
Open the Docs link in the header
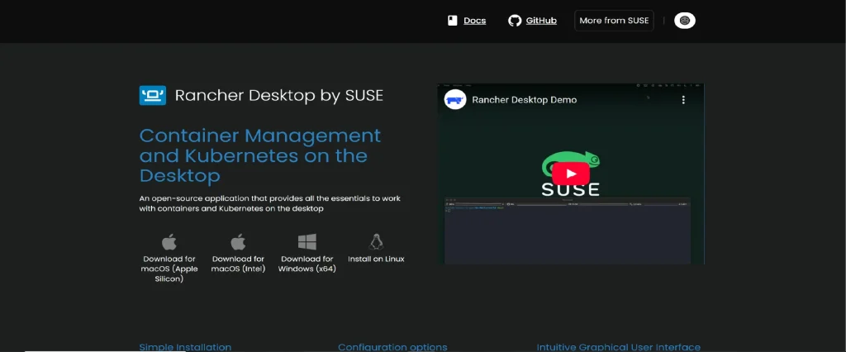474,21
